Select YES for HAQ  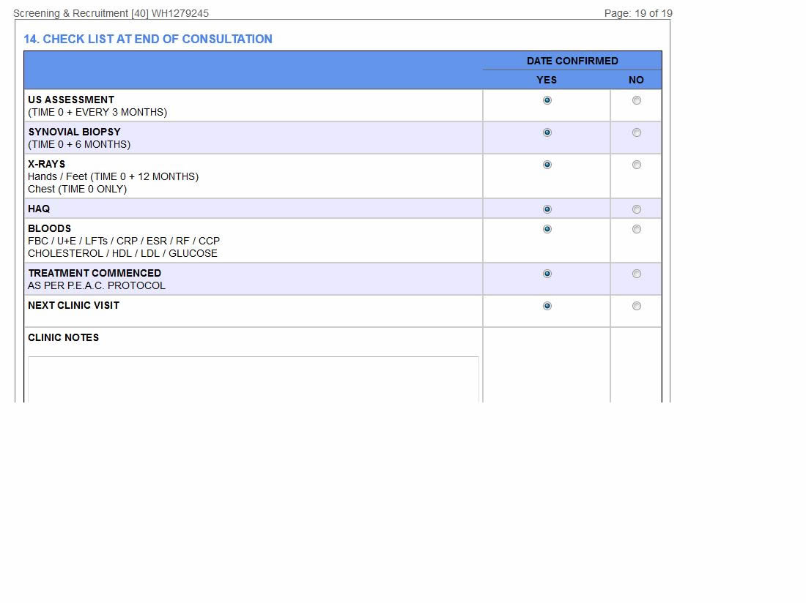(x=547, y=209)
